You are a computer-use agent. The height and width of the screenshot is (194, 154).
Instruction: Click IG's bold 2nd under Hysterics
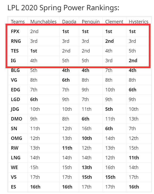tap(133, 60)
